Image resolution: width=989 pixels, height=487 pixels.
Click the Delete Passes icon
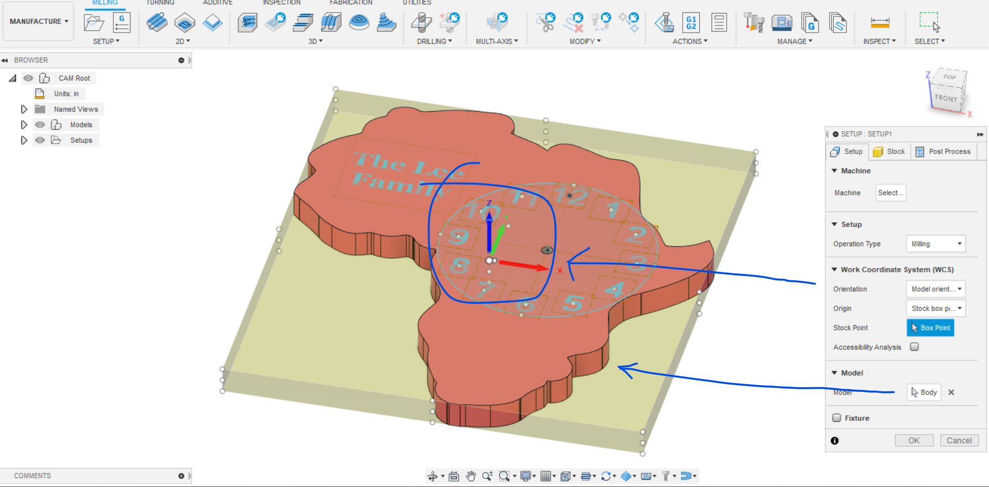point(573,23)
